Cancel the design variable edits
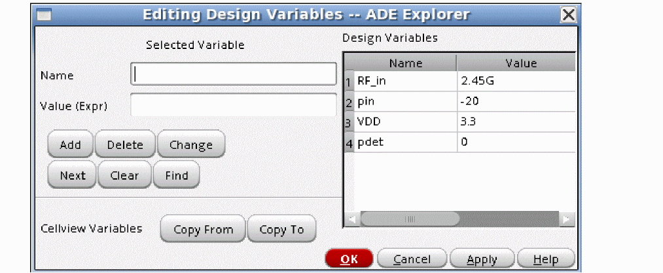Viewport: 663px width, 273px height. (x=412, y=259)
